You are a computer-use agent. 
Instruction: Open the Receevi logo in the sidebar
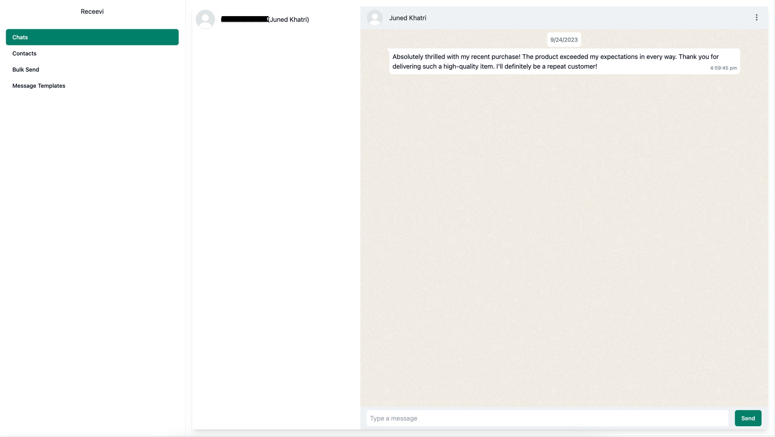92,11
